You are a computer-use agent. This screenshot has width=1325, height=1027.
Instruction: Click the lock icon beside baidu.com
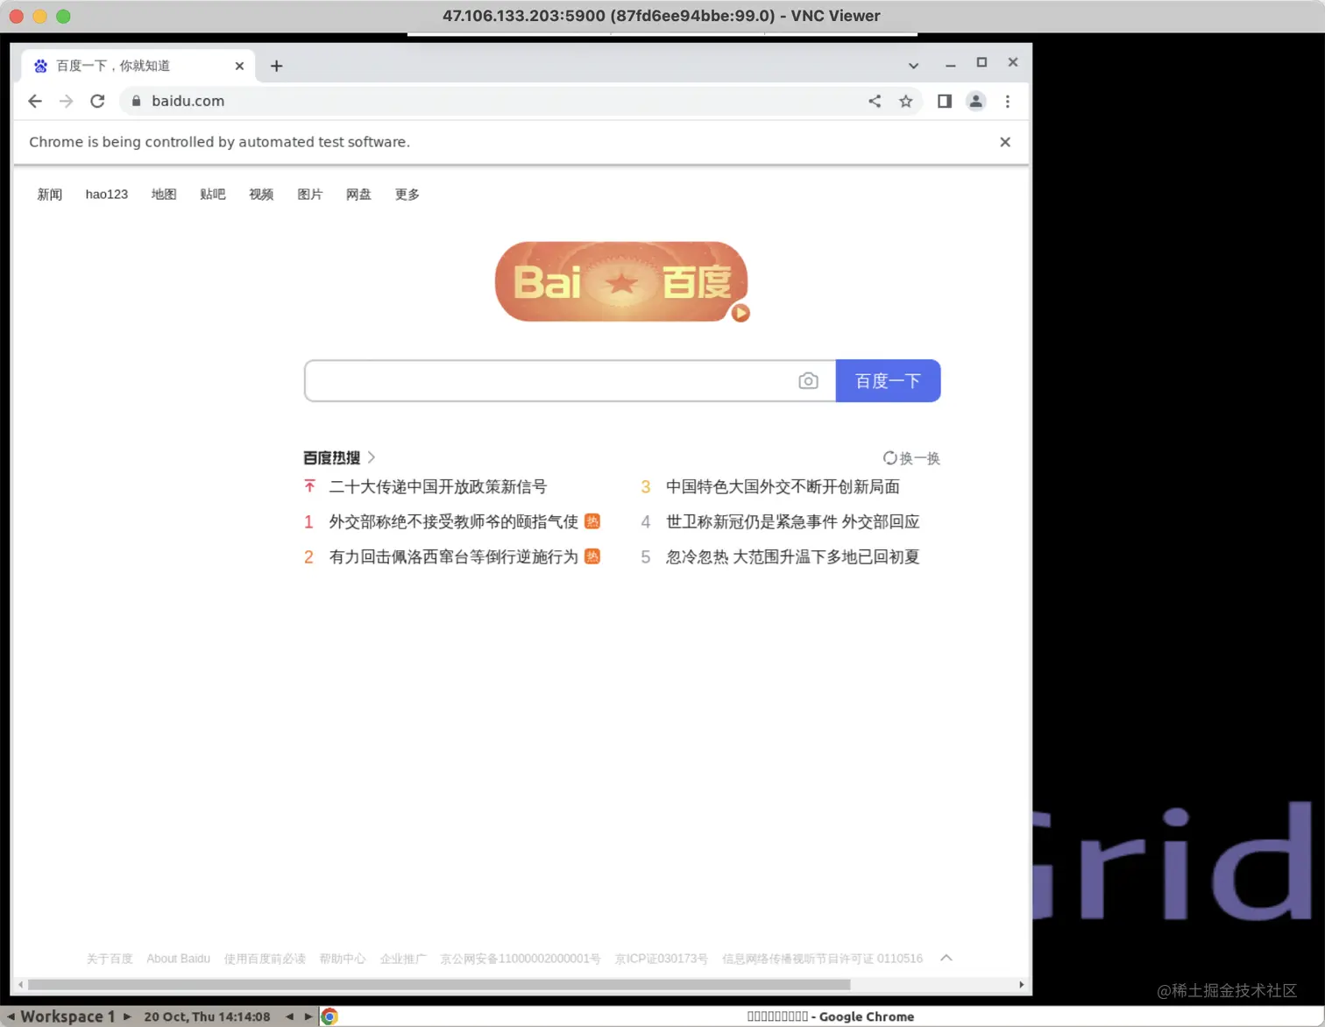(x=136, y=101)
